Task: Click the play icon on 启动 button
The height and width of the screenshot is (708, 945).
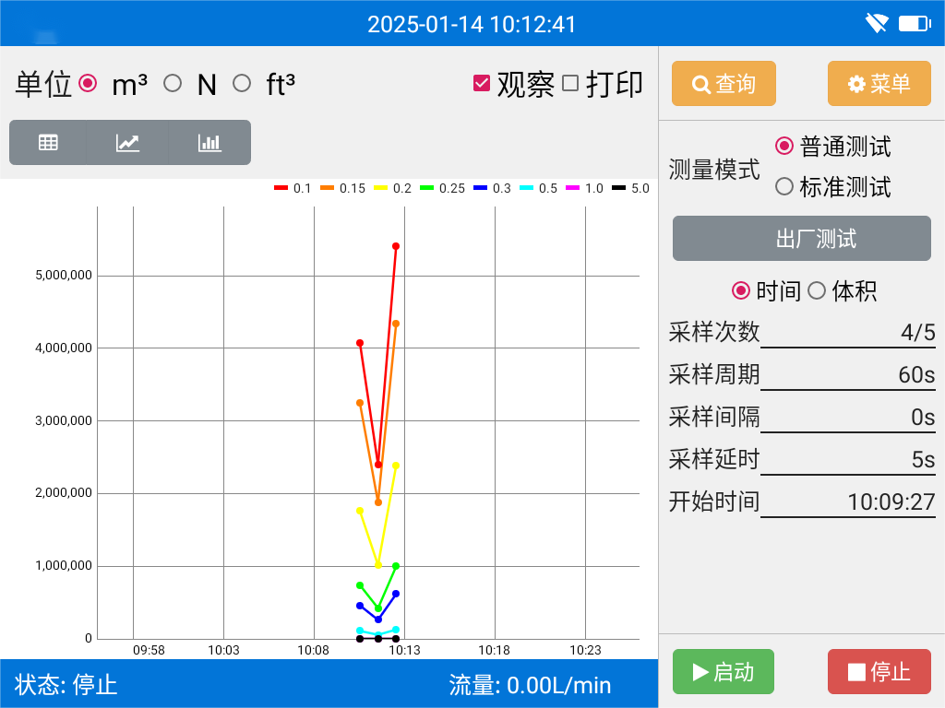Action: 701,672
